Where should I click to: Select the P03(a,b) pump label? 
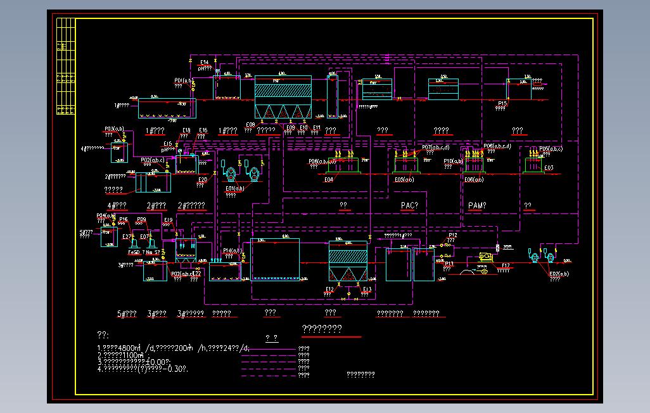[114, 129]
